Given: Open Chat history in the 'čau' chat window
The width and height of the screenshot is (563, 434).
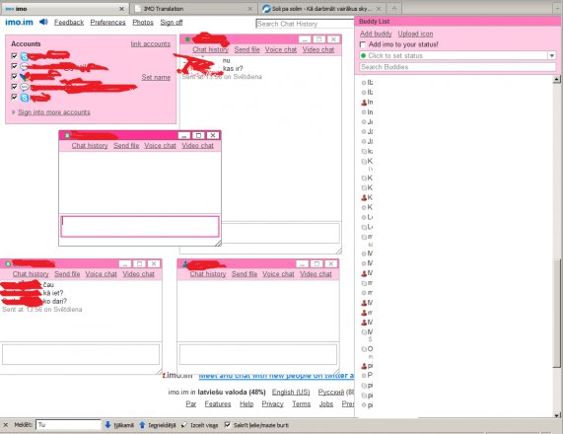Looking at the screenshot, I should coord(31,274).
